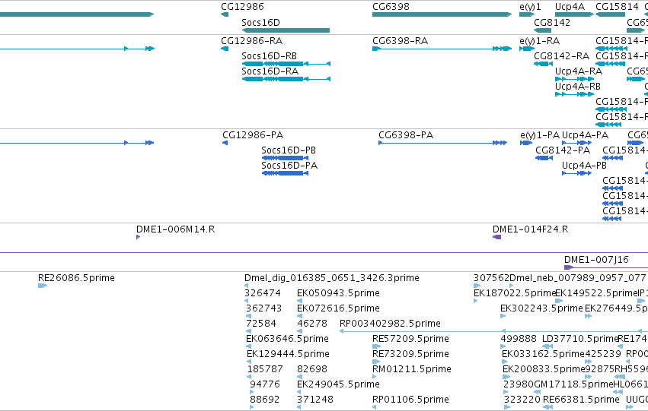Image resolution: width=648 pixels, height=411 pixels.
Task: Click the RP003402982.5prime EST label
Action: pos(390,324)
